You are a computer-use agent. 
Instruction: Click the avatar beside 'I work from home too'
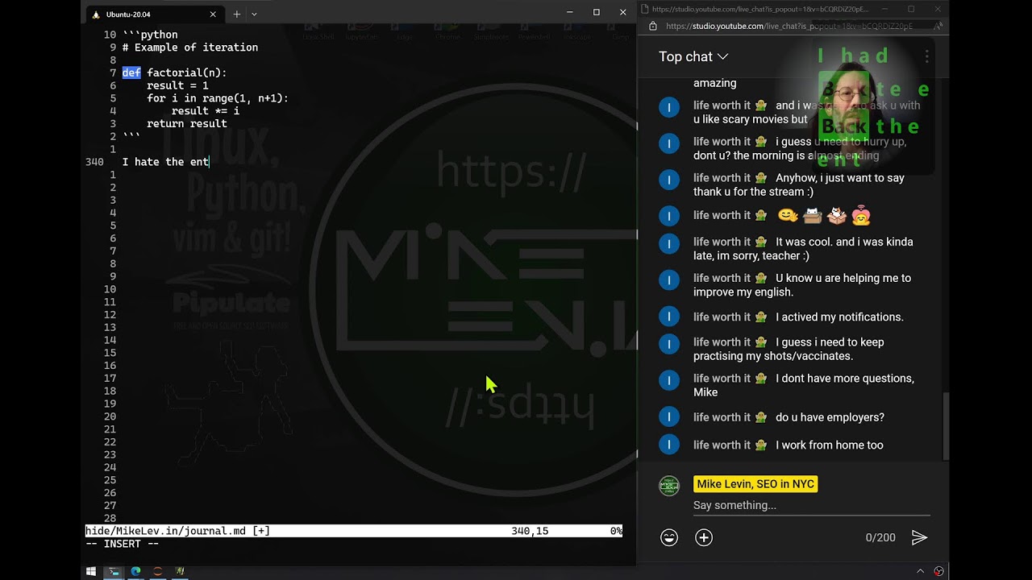coord(669,445)
